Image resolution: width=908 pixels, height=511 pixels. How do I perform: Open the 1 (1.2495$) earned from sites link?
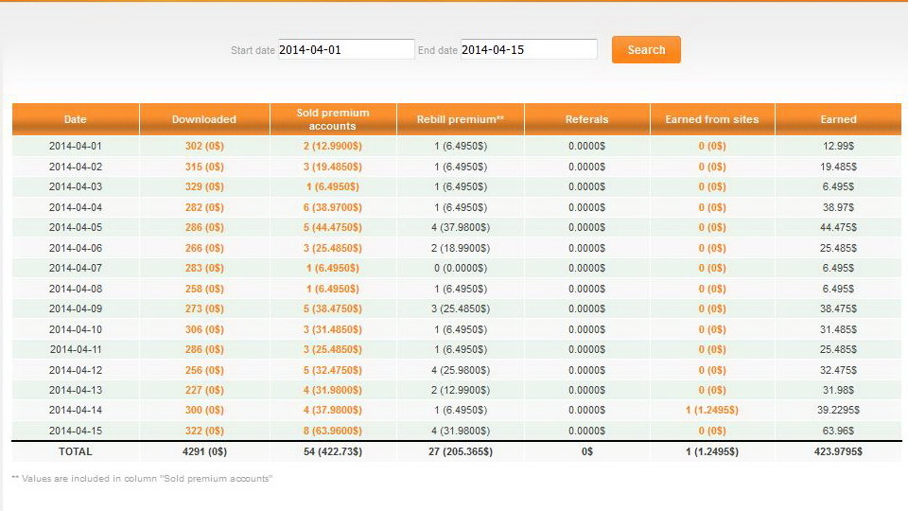pyautogui.click(x=711, y=411)
